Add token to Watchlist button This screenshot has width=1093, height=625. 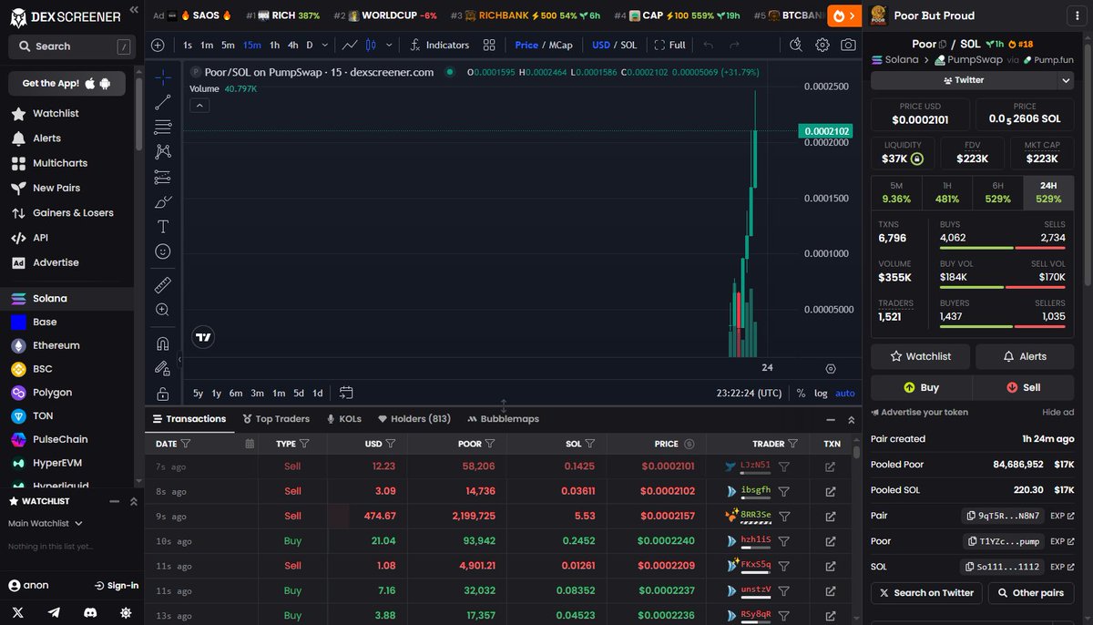click(920, 356)
